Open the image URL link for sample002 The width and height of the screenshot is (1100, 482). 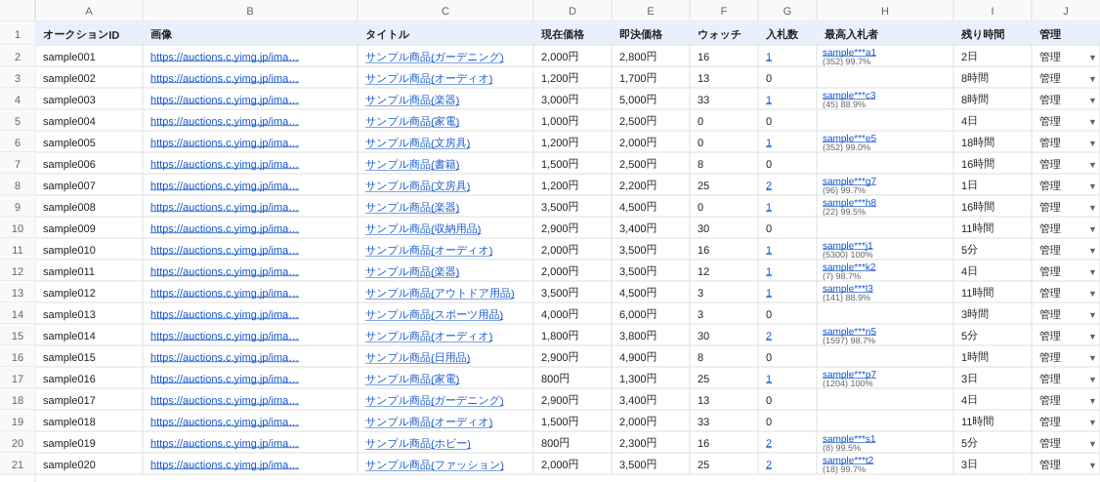click(x=225, y=78)
